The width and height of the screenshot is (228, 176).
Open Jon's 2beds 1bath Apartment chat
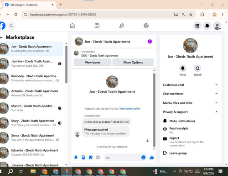click(x=31, y=49)
